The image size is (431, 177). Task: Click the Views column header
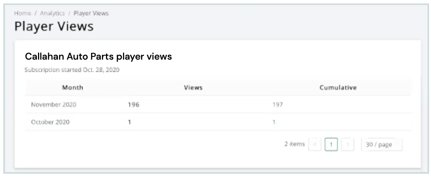pos(193,87)
